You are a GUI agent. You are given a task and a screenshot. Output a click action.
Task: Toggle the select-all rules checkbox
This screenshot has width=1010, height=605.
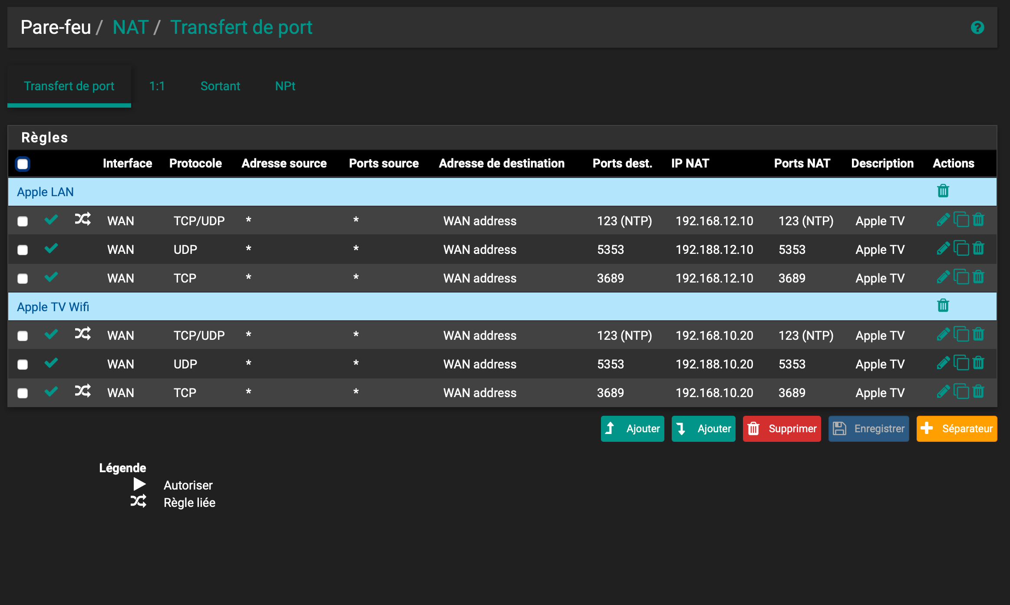pyautogui.click(x=23, y=164)
